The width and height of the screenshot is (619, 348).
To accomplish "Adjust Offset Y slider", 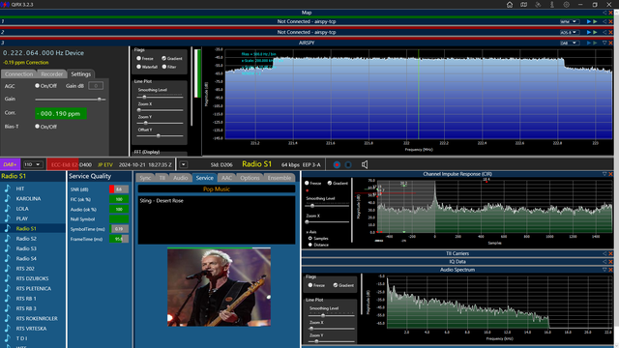I will 160,135.
